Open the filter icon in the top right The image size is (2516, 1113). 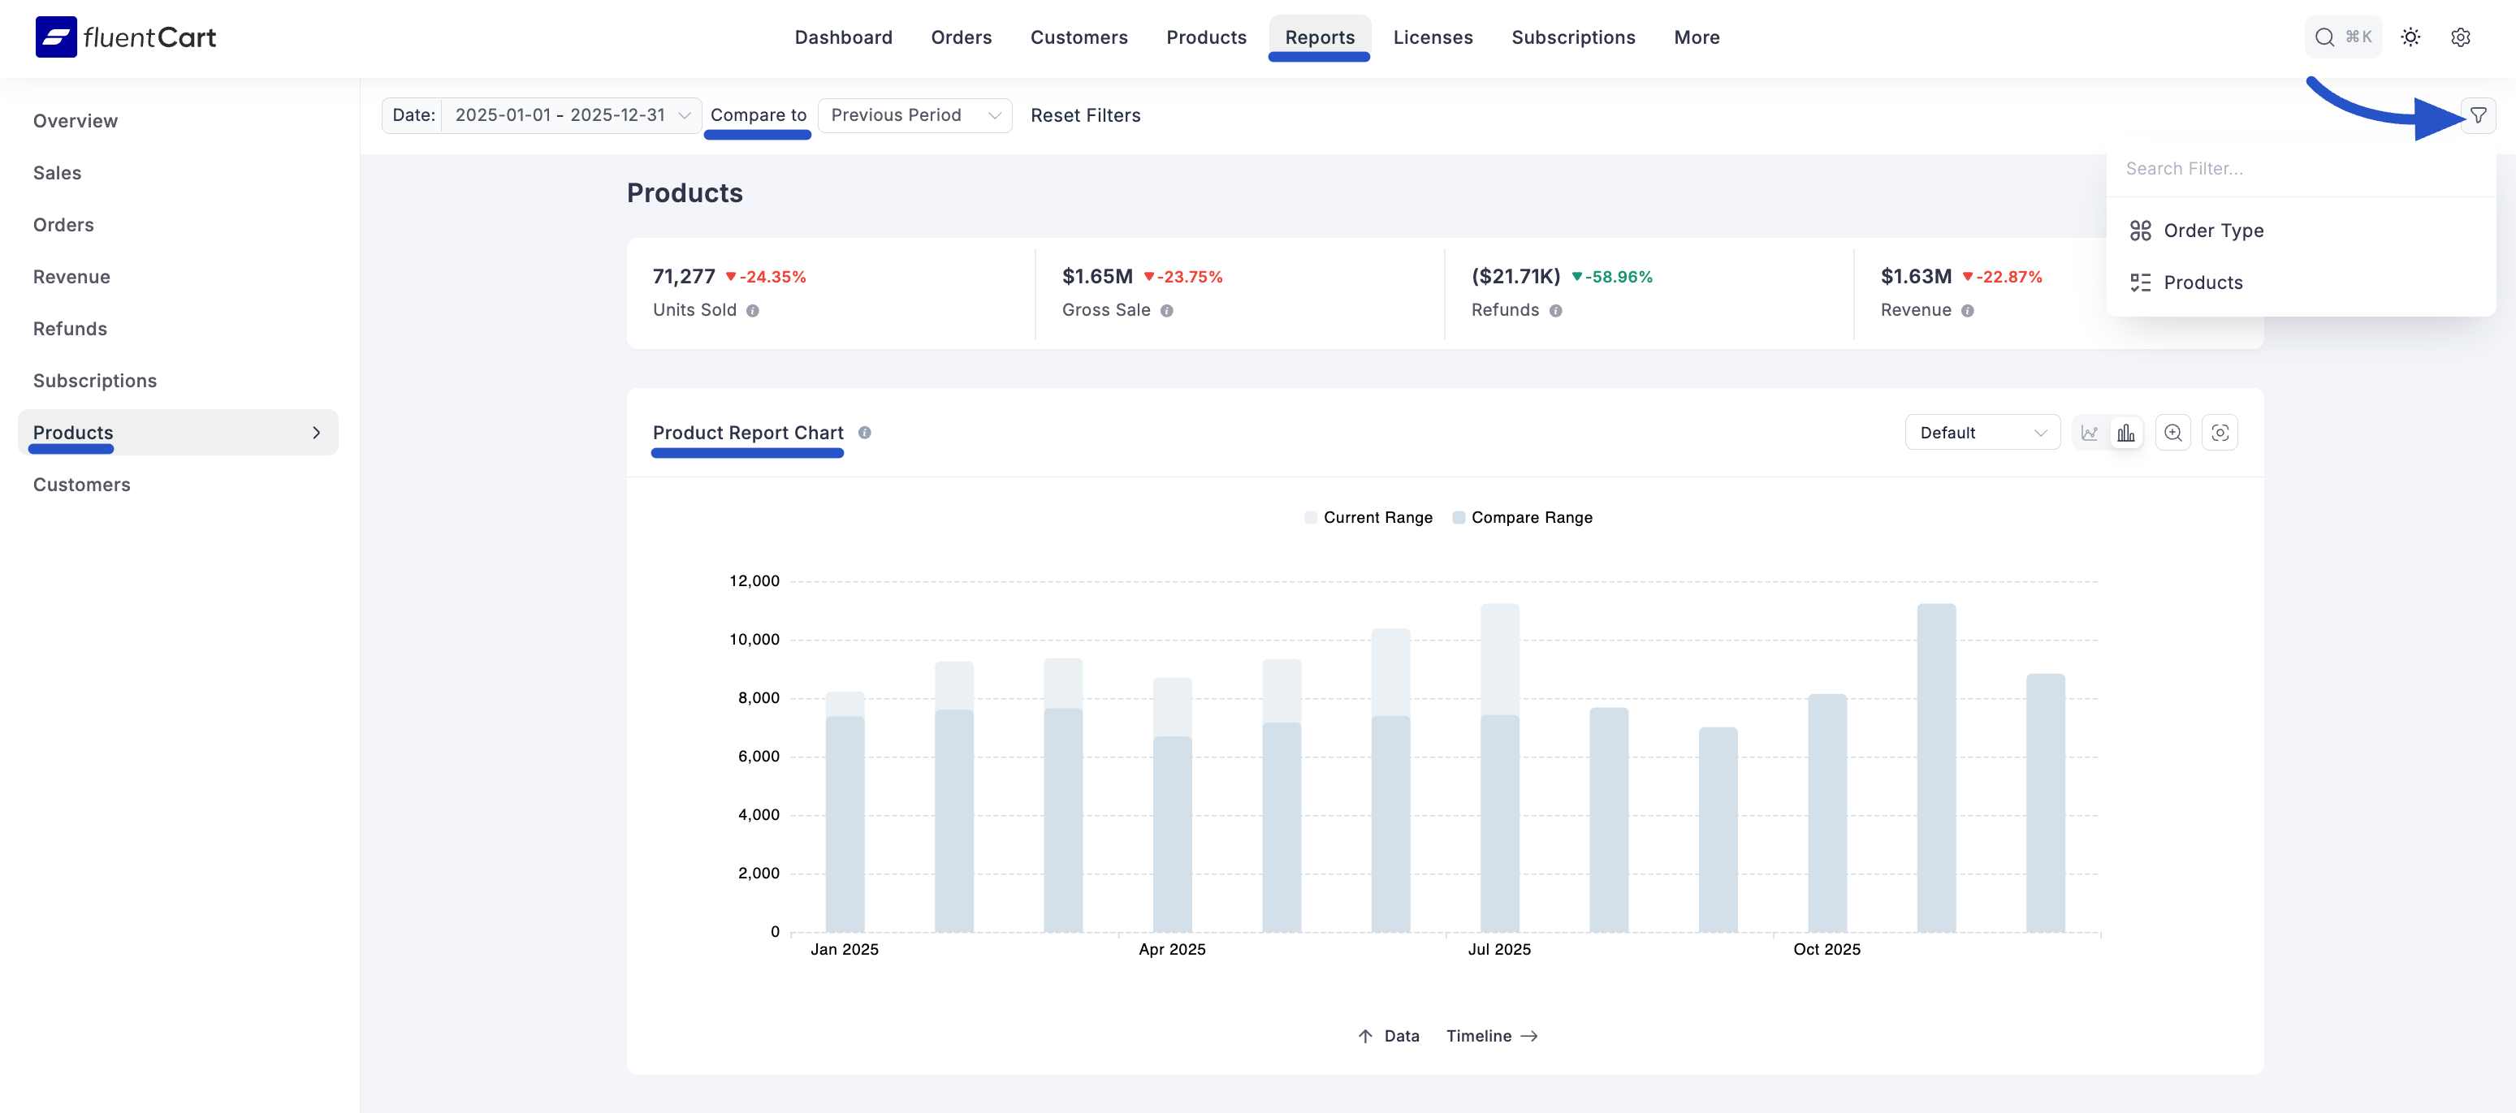[x=2479, y=115]
